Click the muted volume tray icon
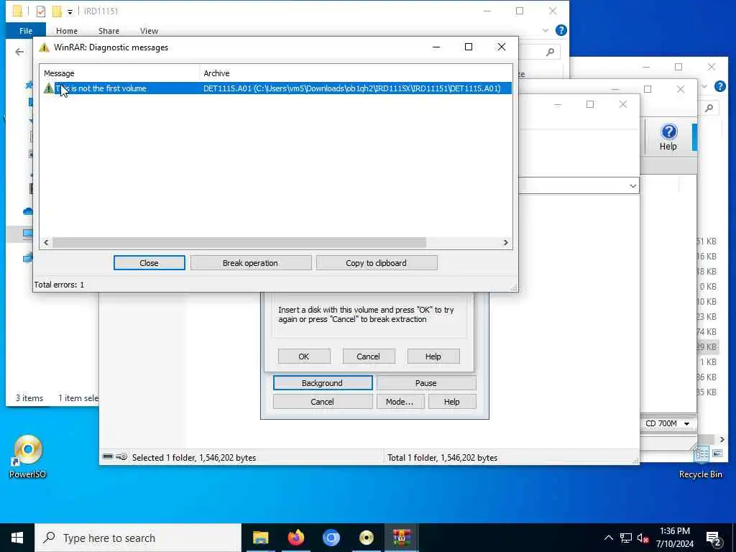Image resolution: width=736 pixels, height=552 pixels. 643,538
